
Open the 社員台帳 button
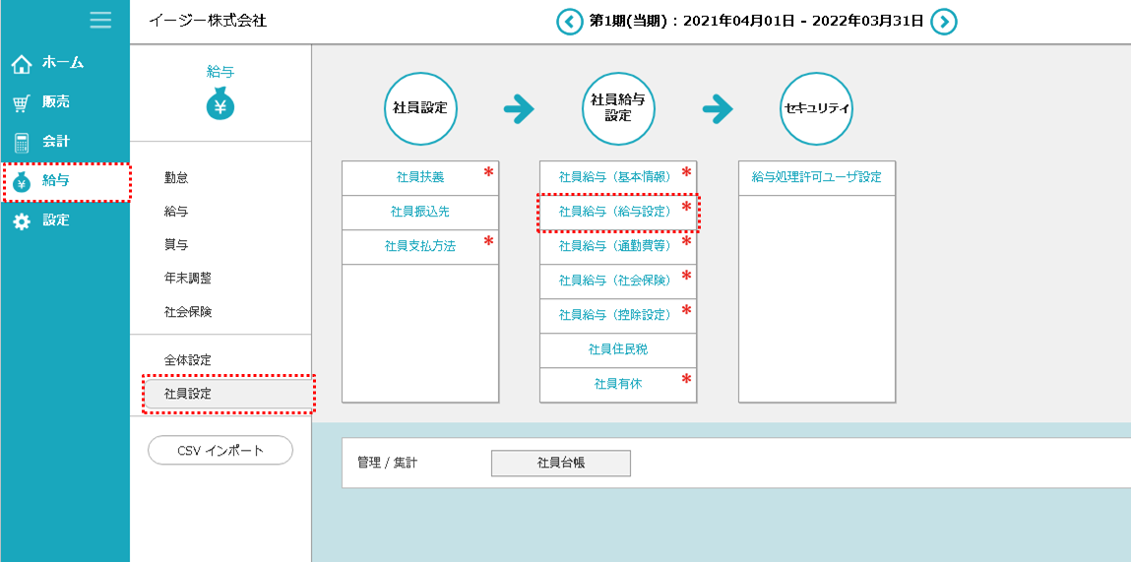[x=560, y=463]
